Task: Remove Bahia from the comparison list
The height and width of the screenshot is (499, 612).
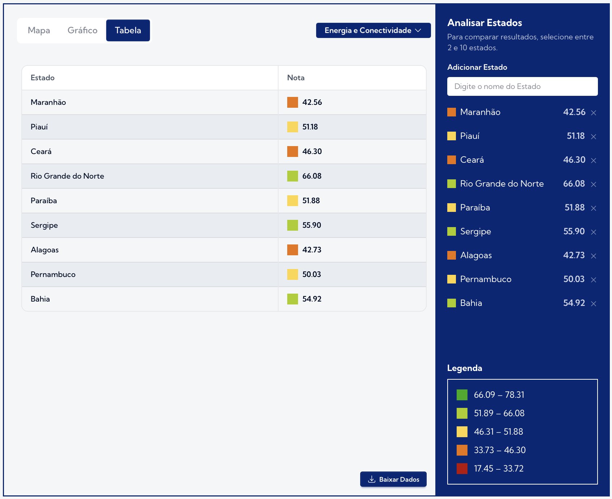Action: pos(594,304)
